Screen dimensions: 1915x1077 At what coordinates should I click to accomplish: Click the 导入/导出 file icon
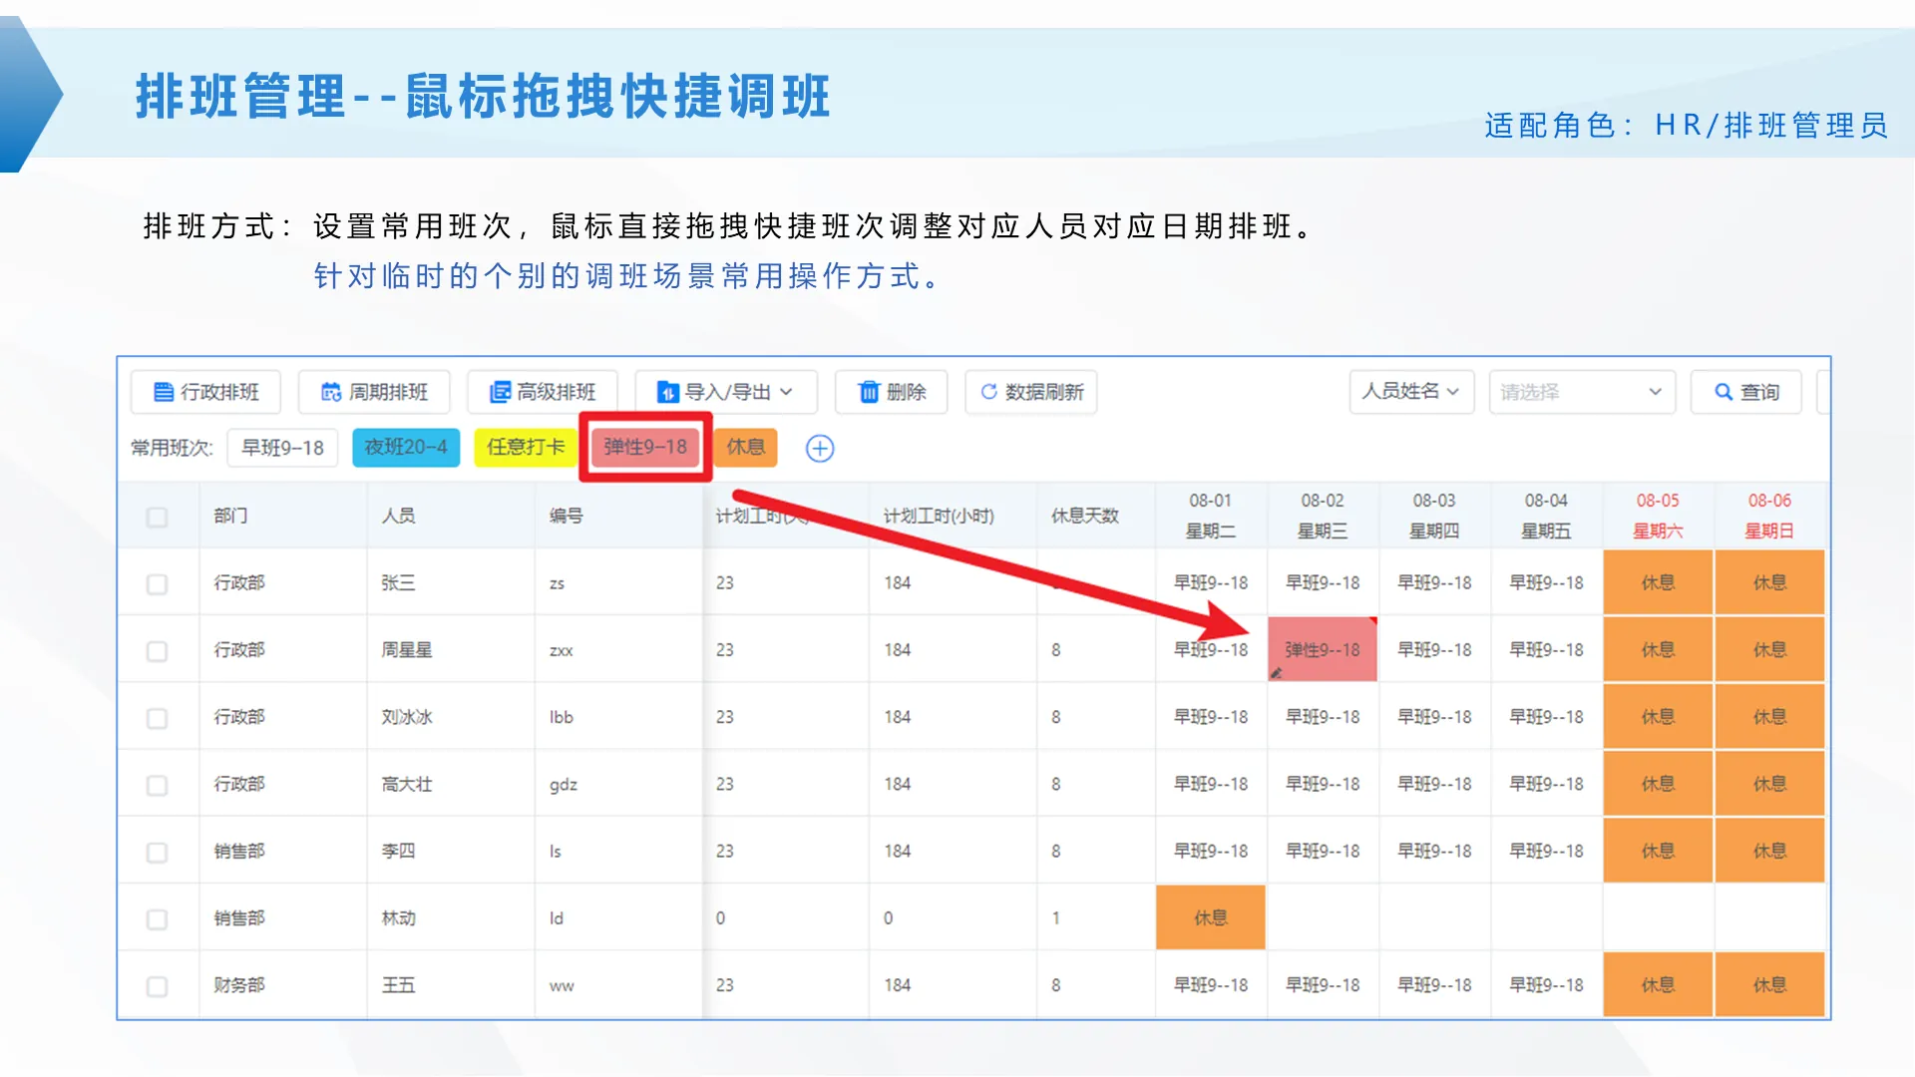coord(667,392)
